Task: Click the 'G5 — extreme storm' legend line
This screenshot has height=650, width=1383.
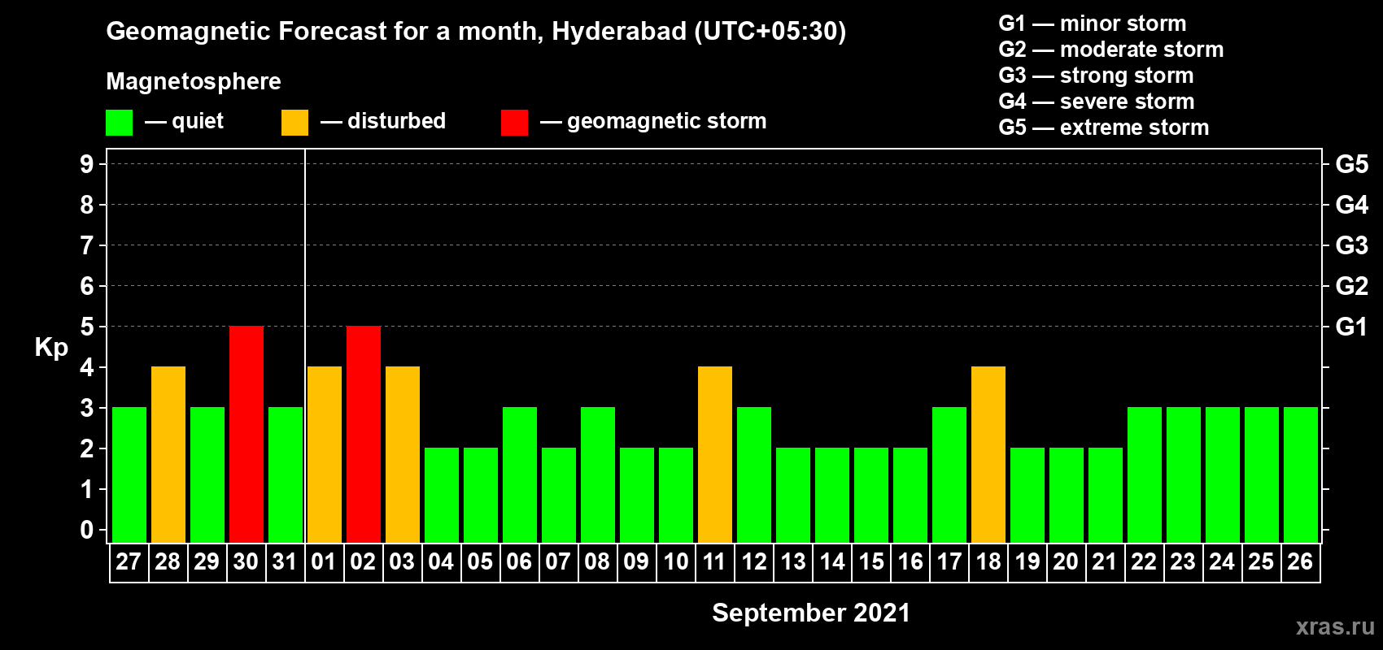Action: (1104, 128)
